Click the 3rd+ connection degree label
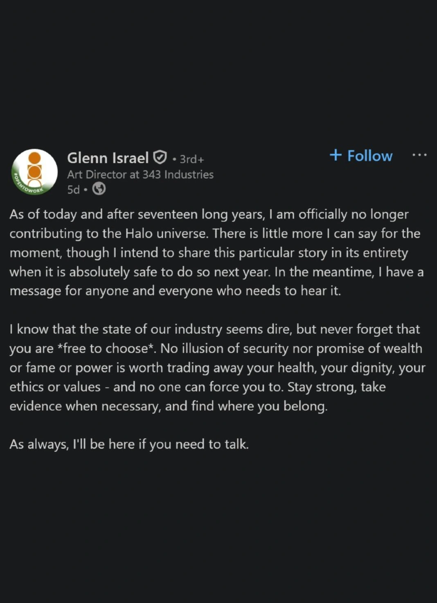Screen dimensions: 437x603 (191, 159)
